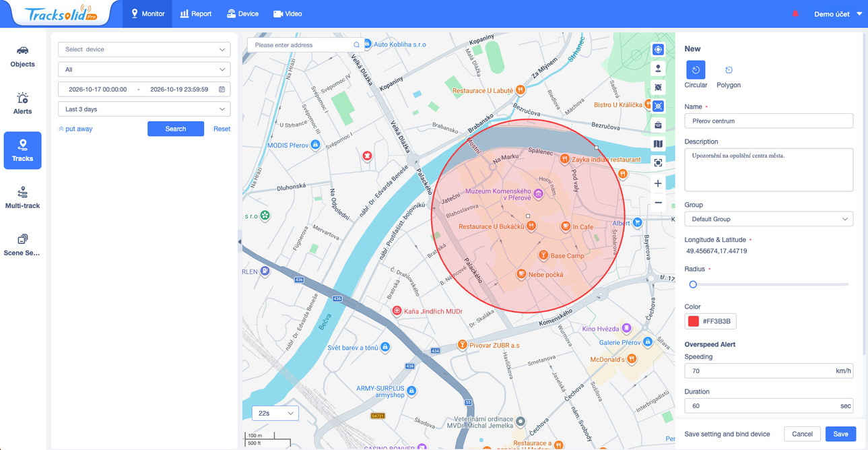The width and height of the screenshot is (868, 450).
Task: Adjust the Radius slider handle
Action: click(693, 284)
